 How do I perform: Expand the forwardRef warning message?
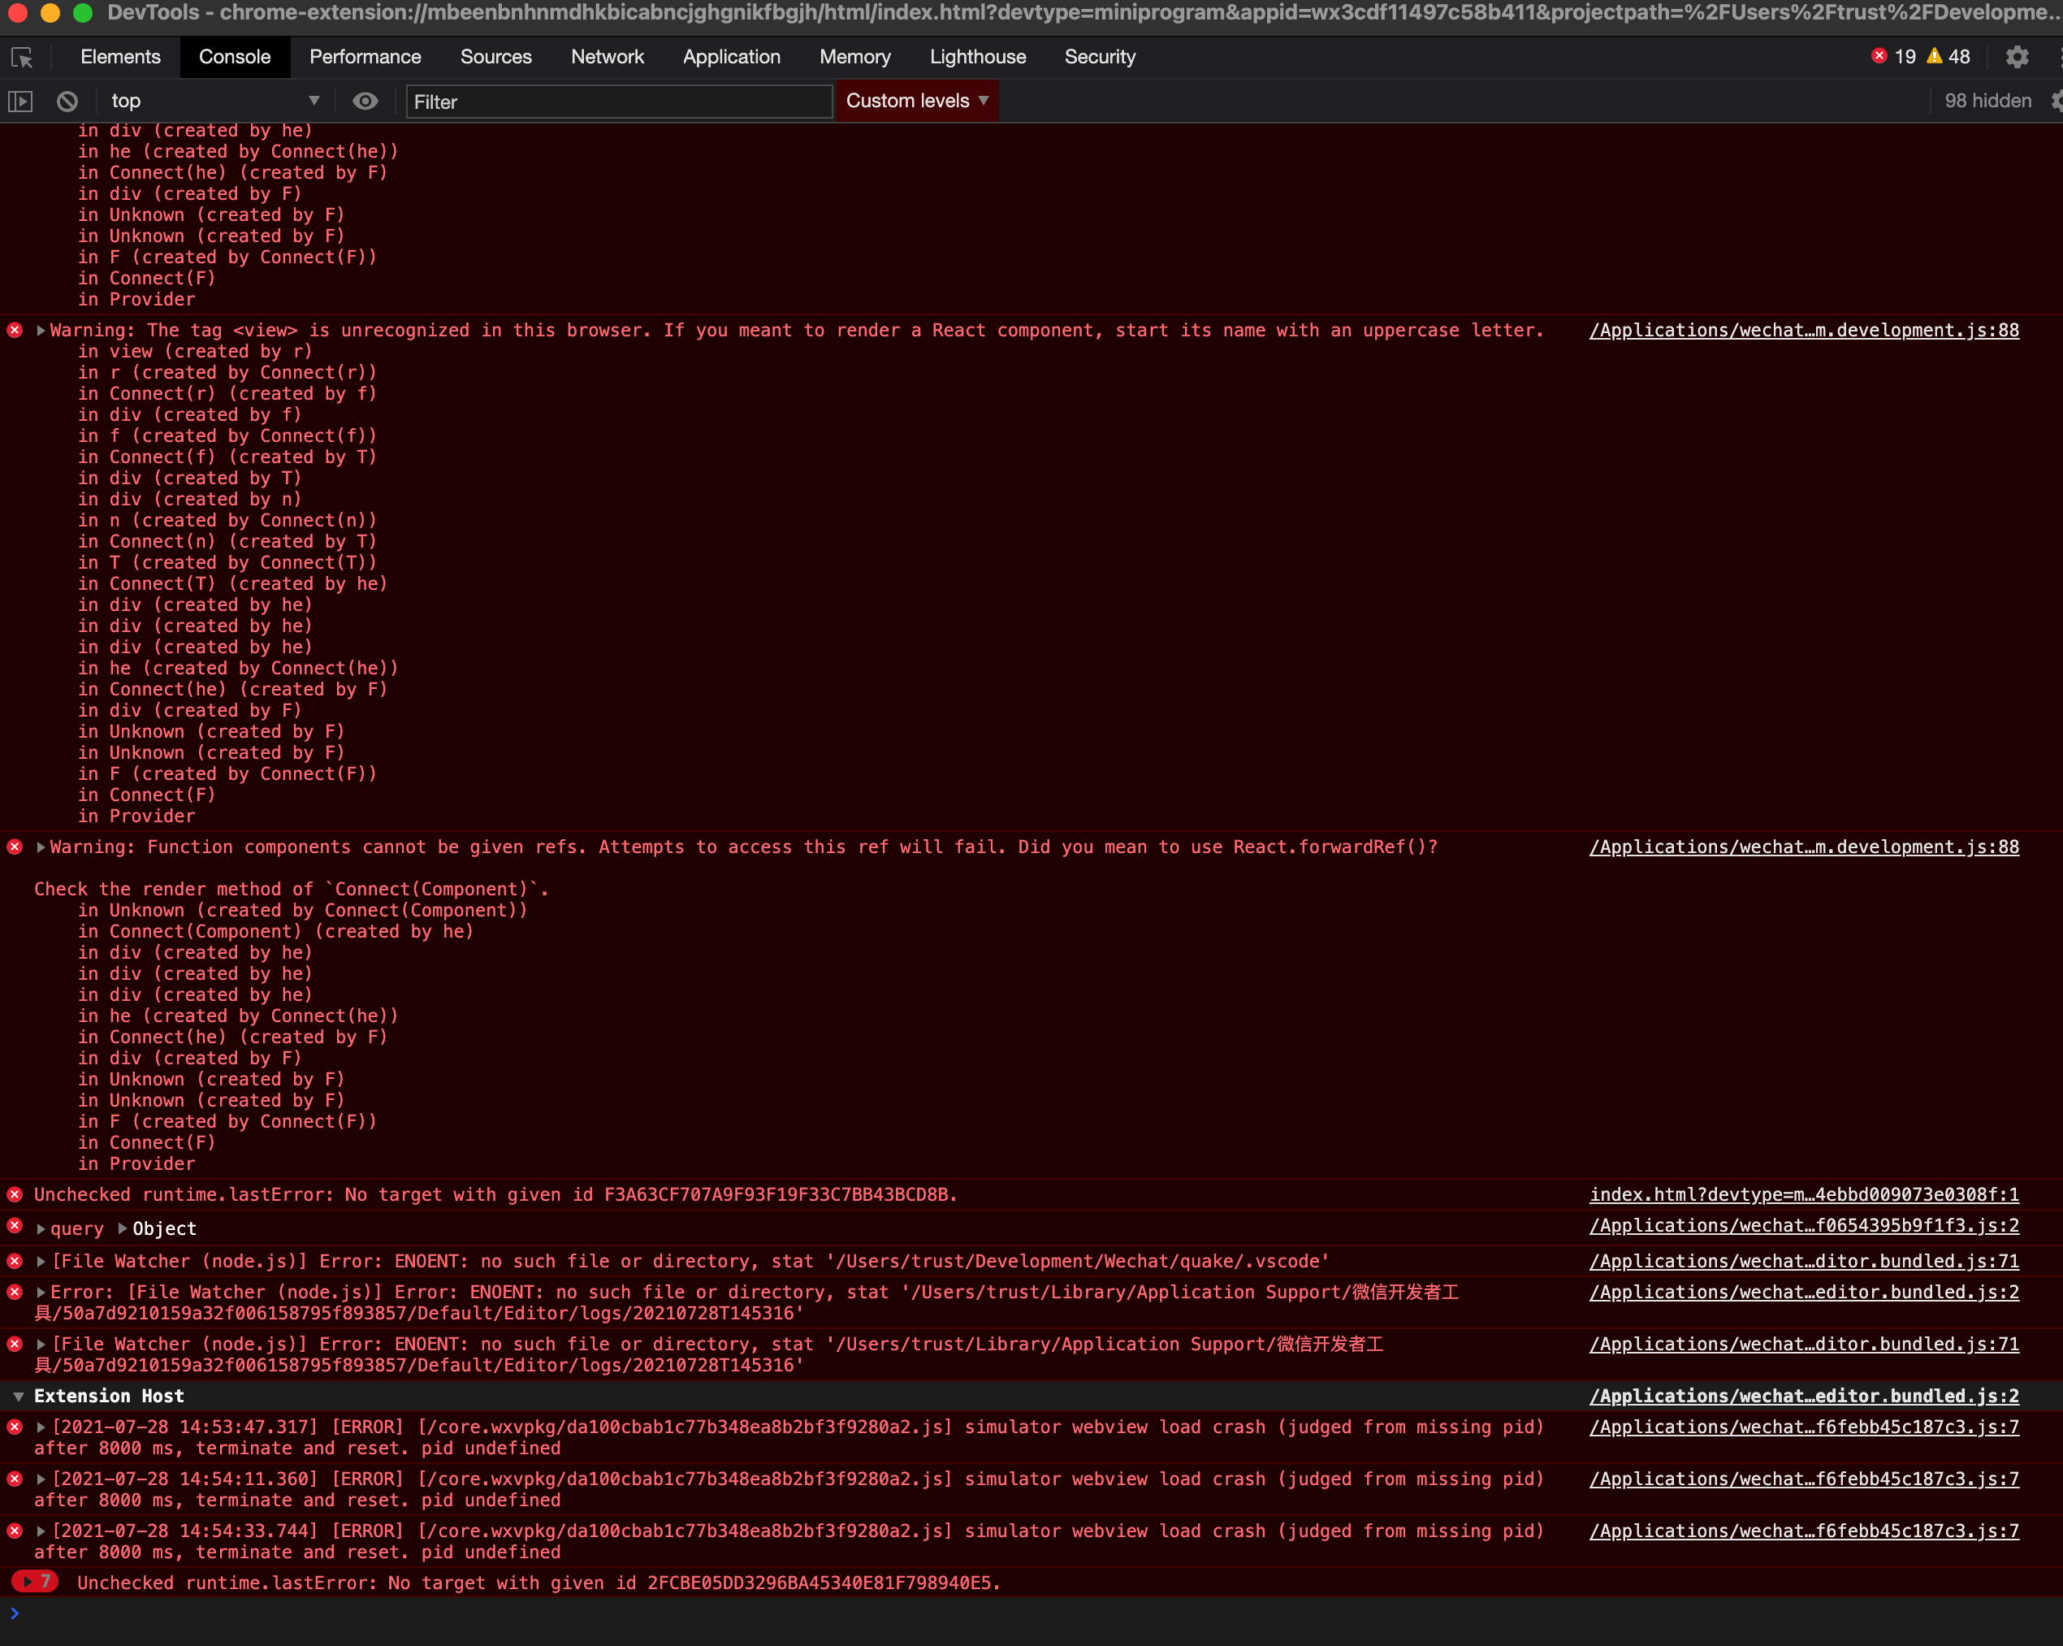(x=41, y=847)
